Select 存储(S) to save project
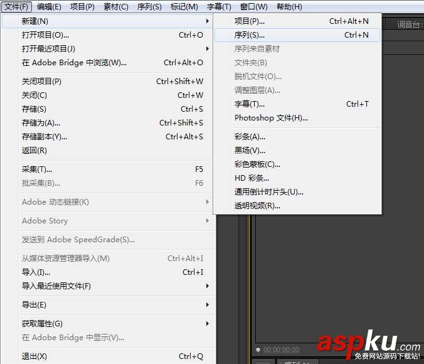The width and height of the screenshot is (424, 364). coord(108,109)
